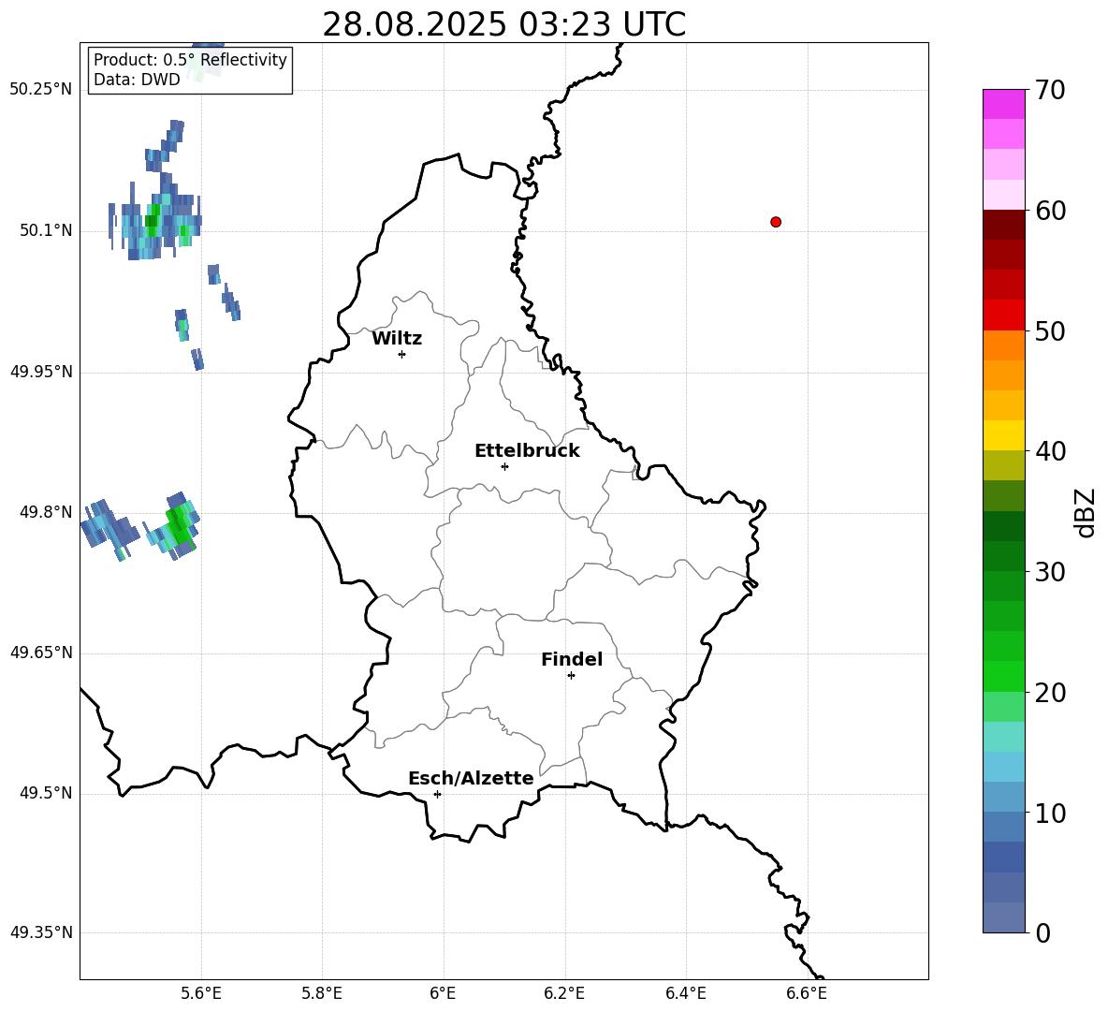Click the Findel label
1108x1012 pixels.
(572, 659)
